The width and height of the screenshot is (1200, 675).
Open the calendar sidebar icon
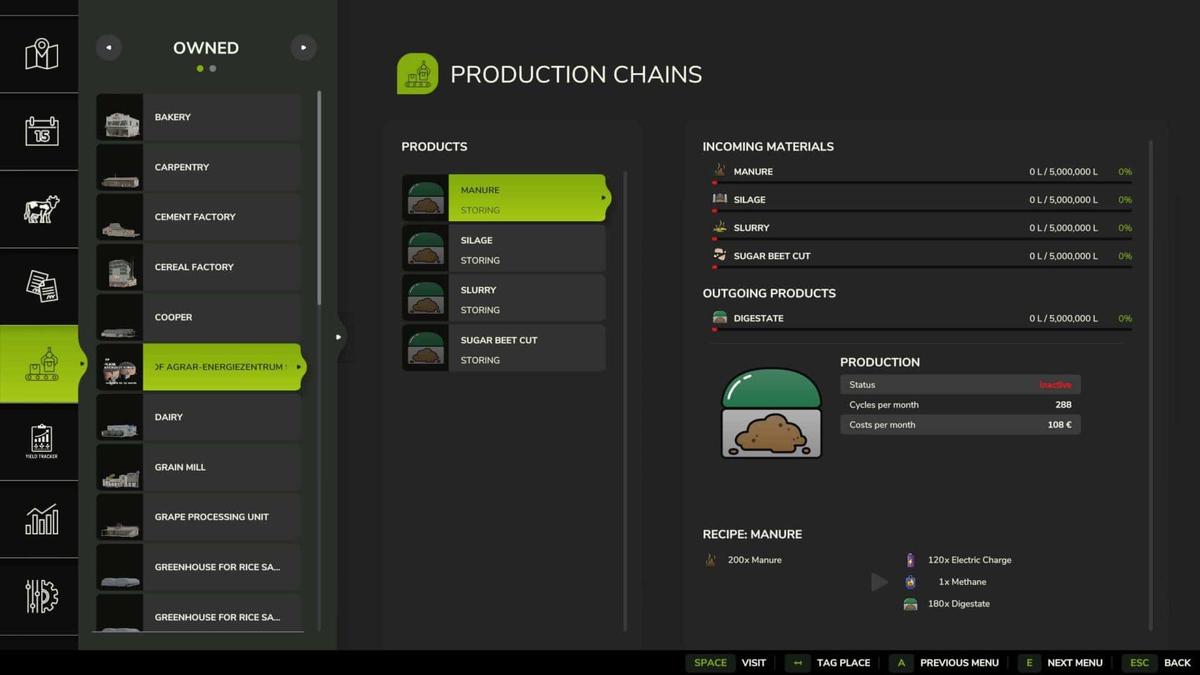point(41,131)
